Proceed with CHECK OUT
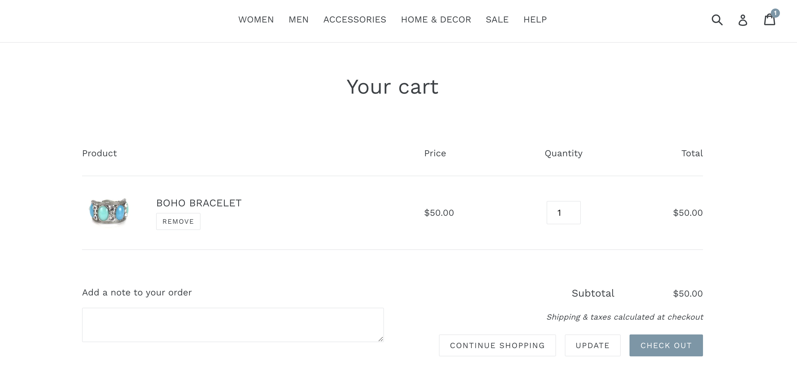Viewport: 797px width, 378px height. (666, 345)
